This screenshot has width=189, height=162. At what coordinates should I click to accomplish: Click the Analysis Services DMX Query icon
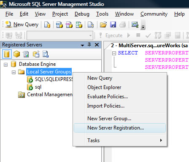coord(69,24)
